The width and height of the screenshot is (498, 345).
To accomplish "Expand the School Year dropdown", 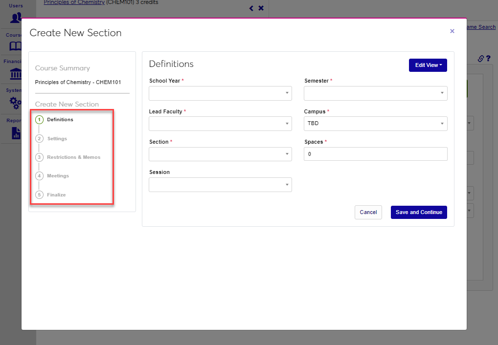I will pyautogui.click(x=220, y=93).
